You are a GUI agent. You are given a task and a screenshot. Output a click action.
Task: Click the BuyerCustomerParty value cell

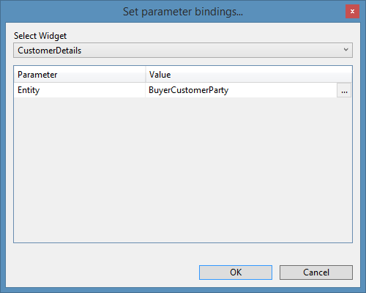(241, 90)
